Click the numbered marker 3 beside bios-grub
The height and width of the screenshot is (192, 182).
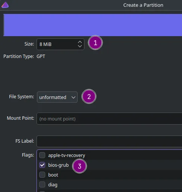[80, 166]
